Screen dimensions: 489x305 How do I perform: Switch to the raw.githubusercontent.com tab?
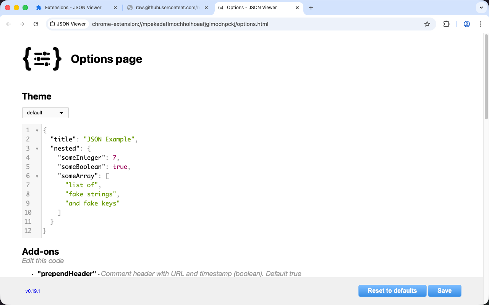point(167,8)
